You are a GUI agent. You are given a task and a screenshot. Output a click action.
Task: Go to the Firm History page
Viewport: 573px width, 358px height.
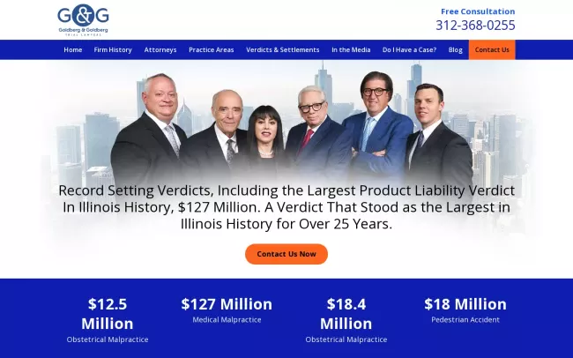click(113, 49)
